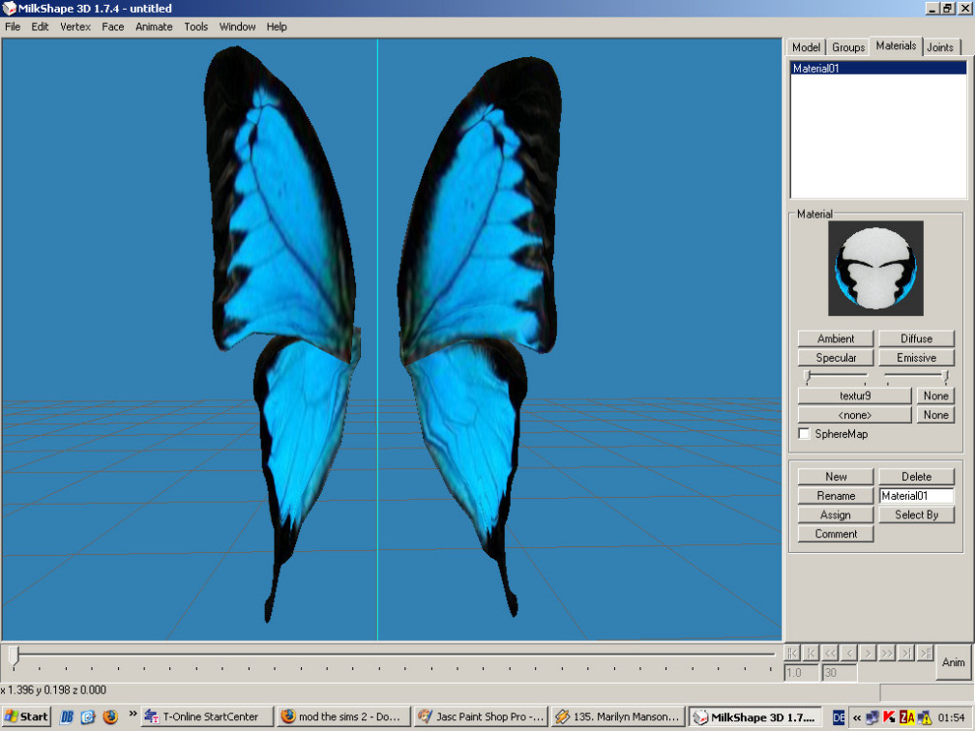Click the shininess slider handle
The image size is (975, 731).
(x=808, y=377)
